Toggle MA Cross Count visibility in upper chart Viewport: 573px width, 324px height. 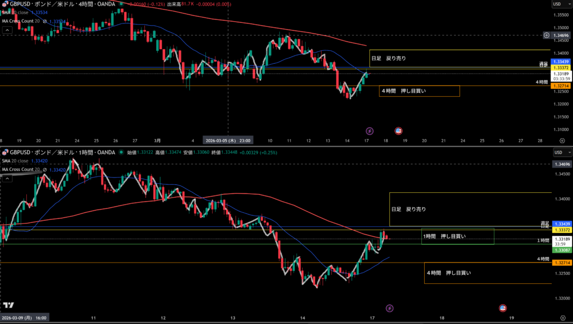click(x=46, y=22)
